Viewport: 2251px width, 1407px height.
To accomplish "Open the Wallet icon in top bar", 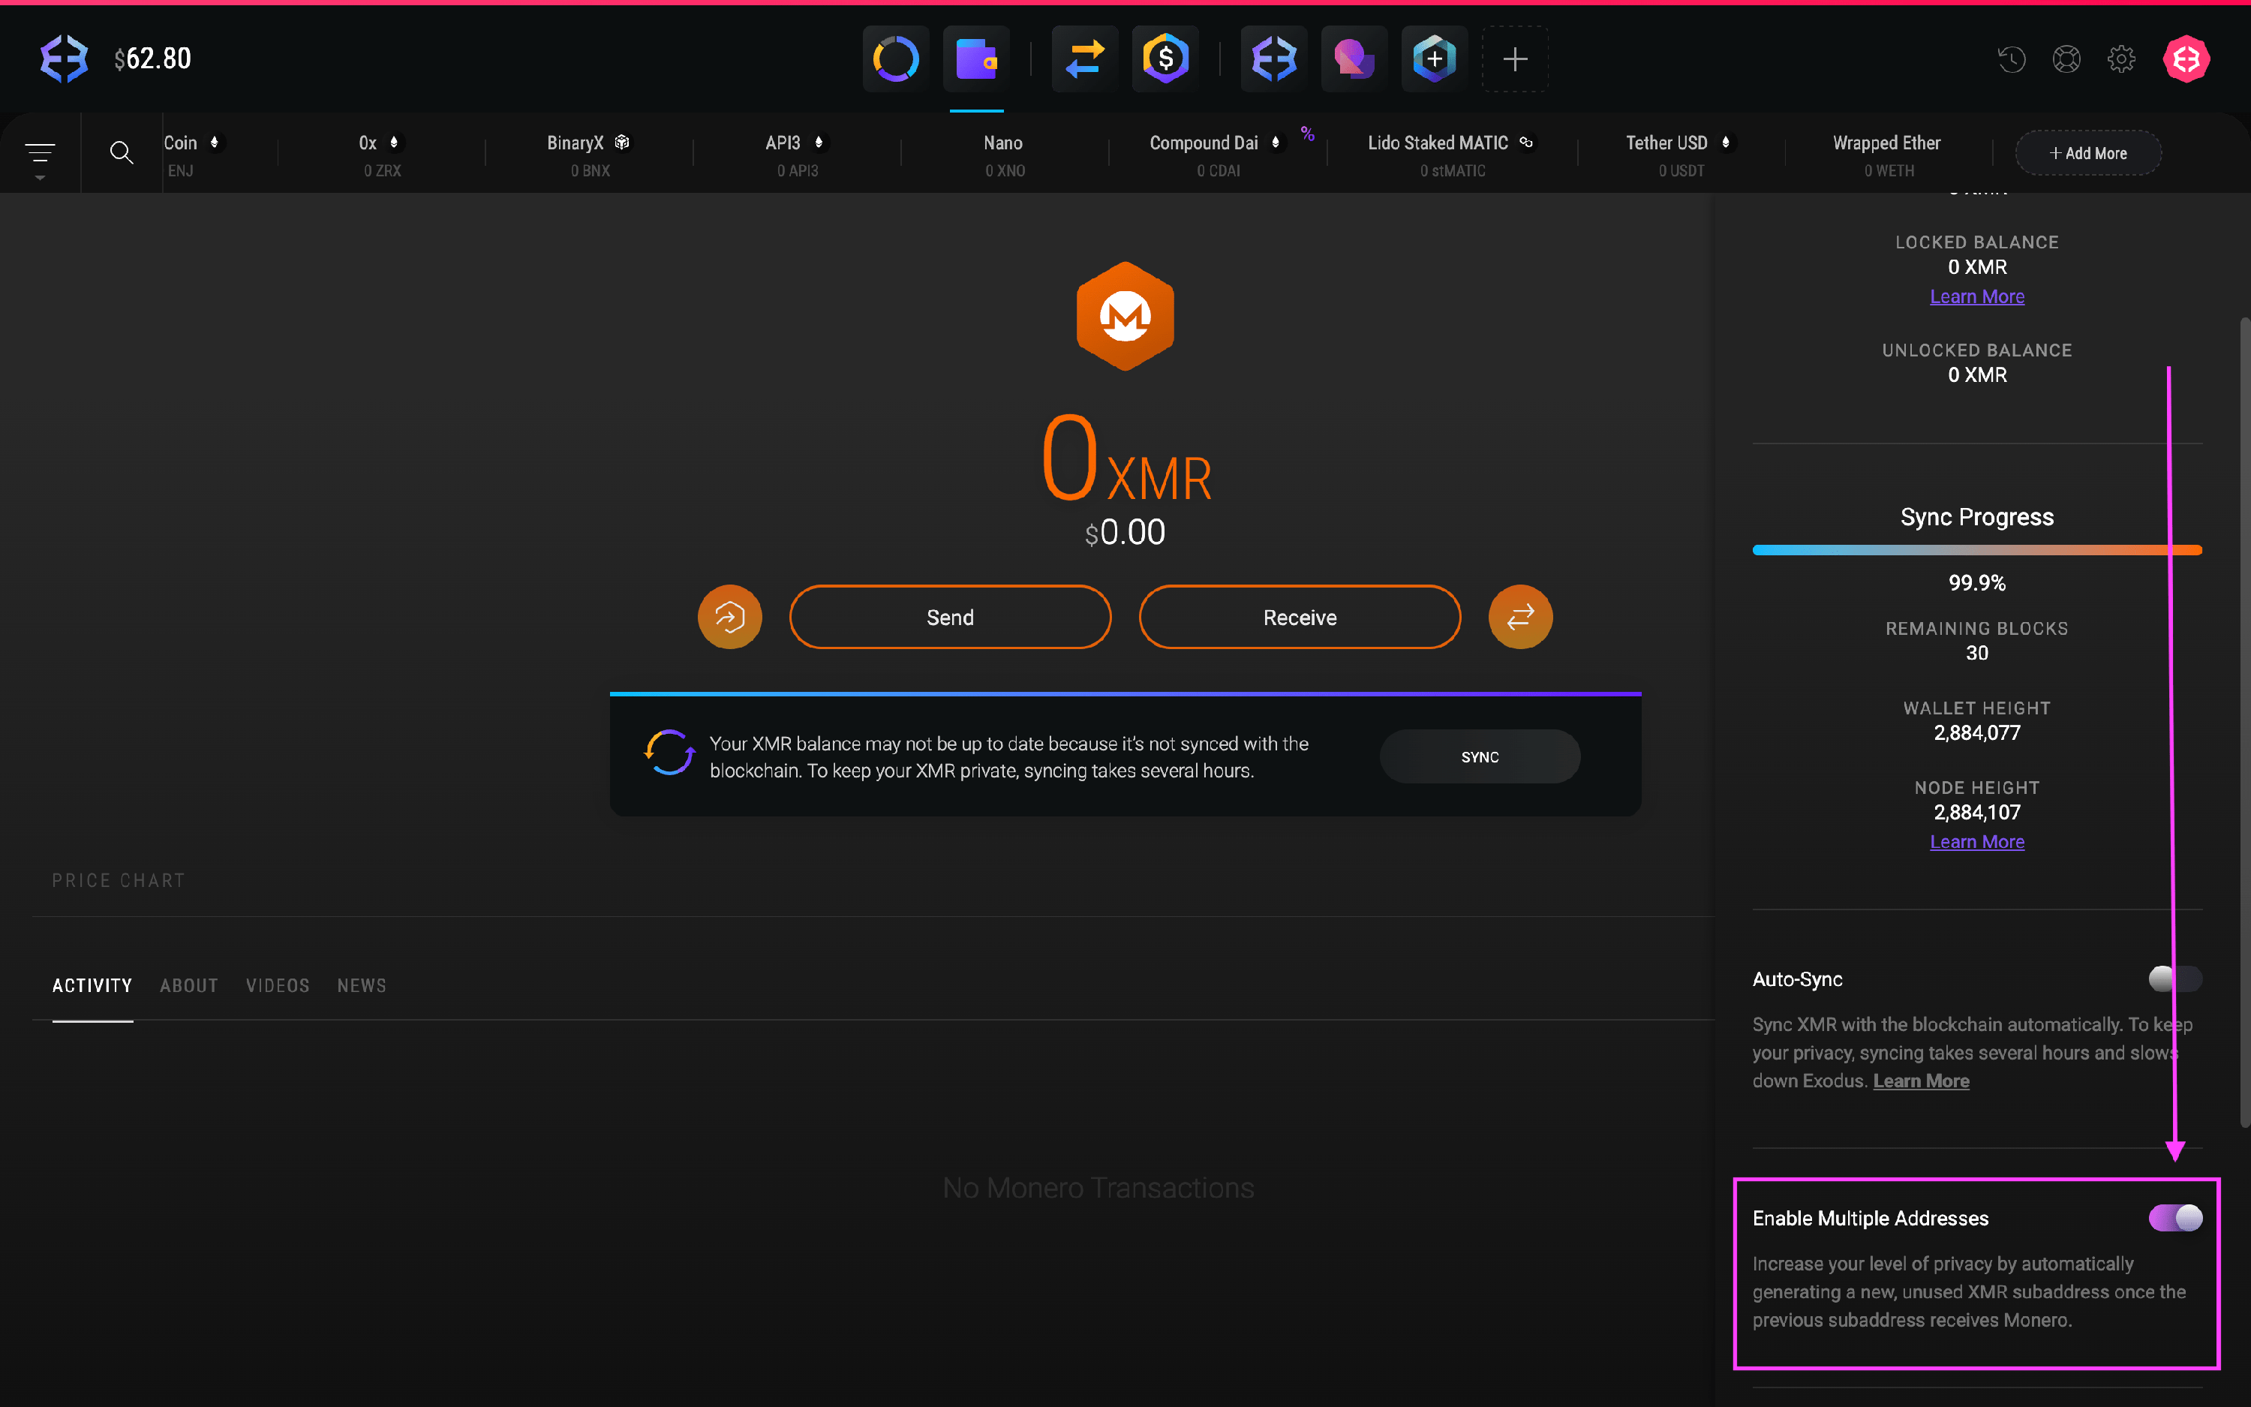I will [x=975, y=59].
